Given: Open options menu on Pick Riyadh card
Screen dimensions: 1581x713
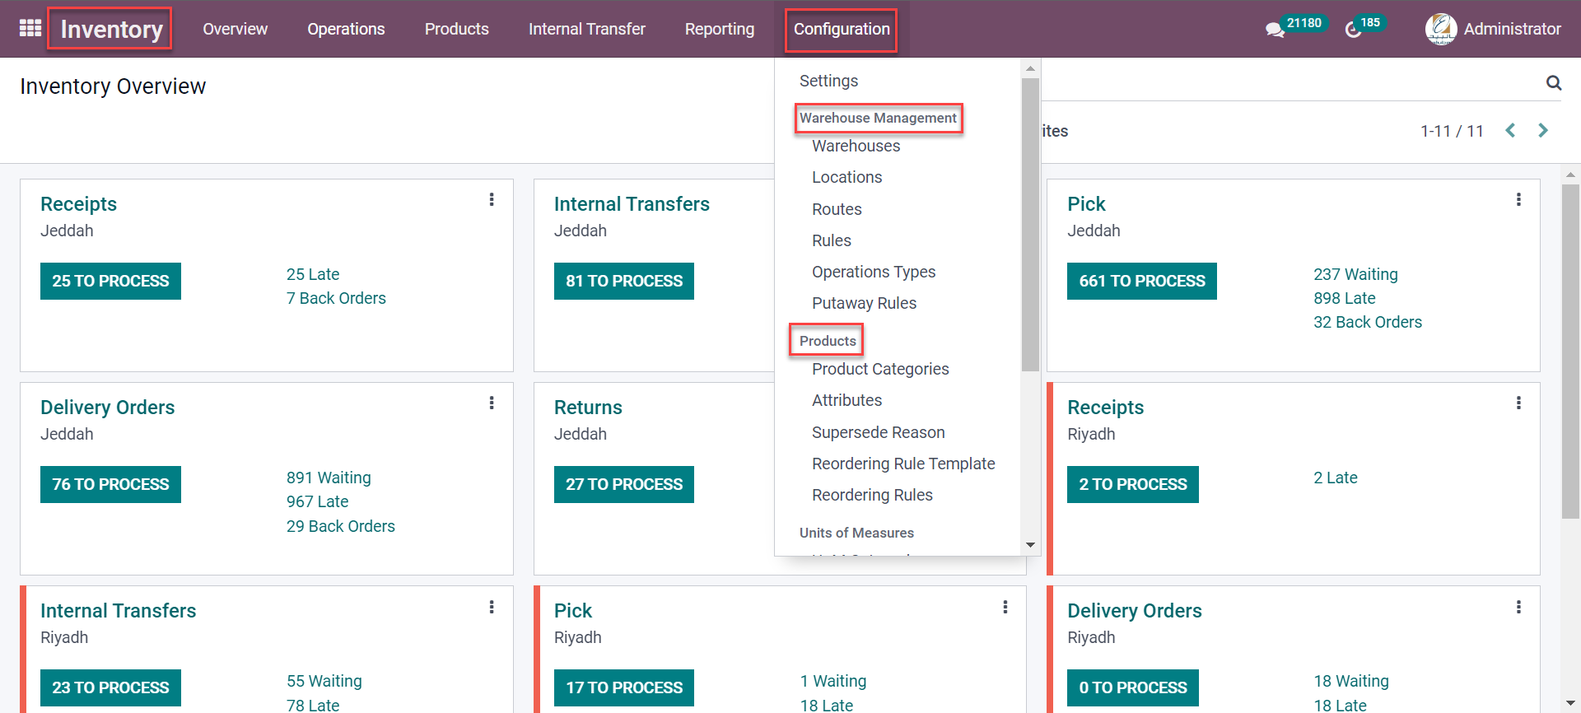Looking at the screenshot, I should click(1005, 607).
